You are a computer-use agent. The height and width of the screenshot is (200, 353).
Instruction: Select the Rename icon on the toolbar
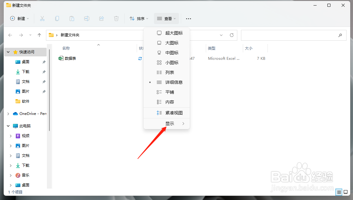coord(87,18)
